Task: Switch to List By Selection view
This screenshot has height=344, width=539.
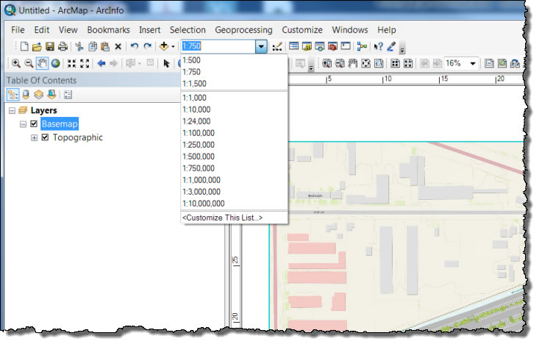Action: tap(51, 95)
